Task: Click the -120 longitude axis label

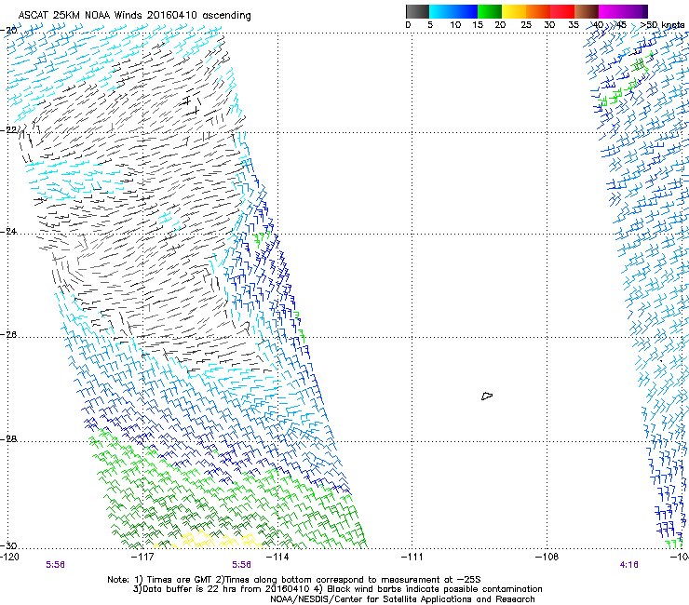Action: [x=10, y=558]
